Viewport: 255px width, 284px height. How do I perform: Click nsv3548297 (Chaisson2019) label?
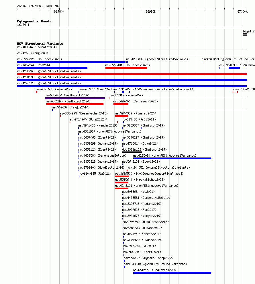143,137
